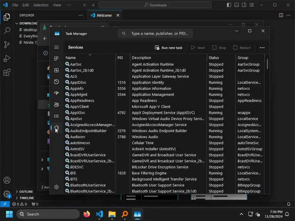Viewport: 295px width, 221px height.
Task: Open VS Code Accounts menu
Action: (x=7, y=180)
